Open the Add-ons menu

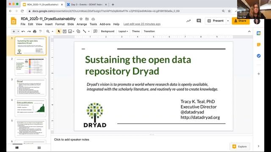click(x=105, y=24)
